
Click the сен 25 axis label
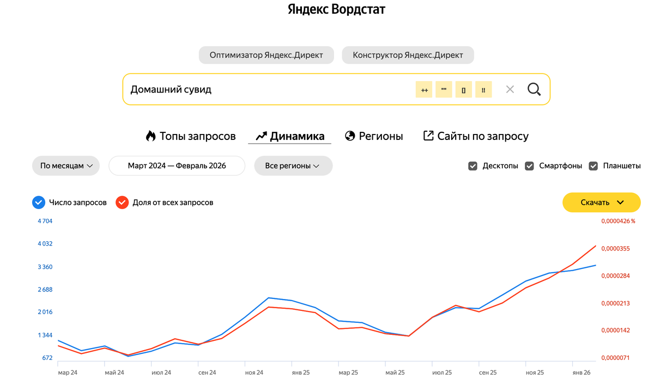(x=488, y=373)
